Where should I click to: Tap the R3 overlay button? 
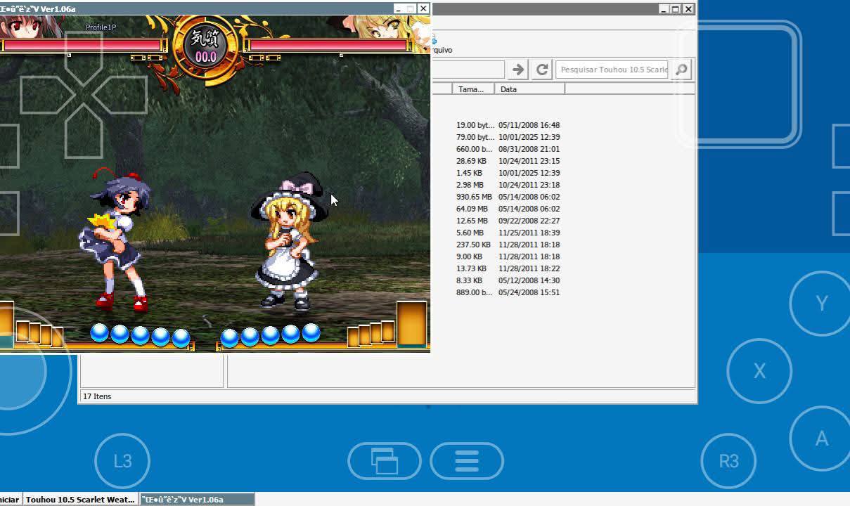click(729, 461)
